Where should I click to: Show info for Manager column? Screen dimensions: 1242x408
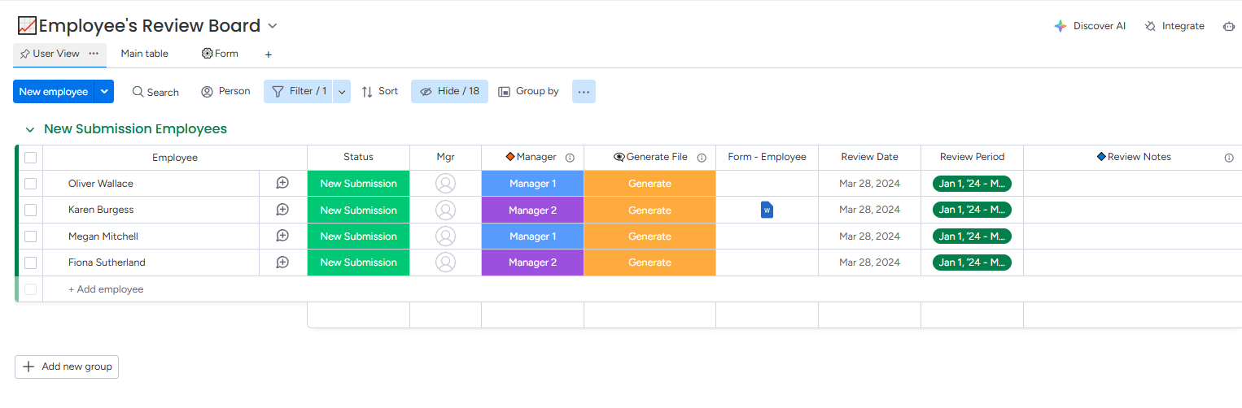coord(570,158)
